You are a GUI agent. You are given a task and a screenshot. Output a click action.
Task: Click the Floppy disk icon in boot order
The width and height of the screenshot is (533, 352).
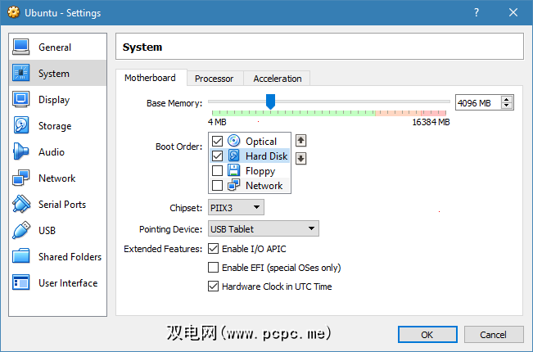point(233,170)
